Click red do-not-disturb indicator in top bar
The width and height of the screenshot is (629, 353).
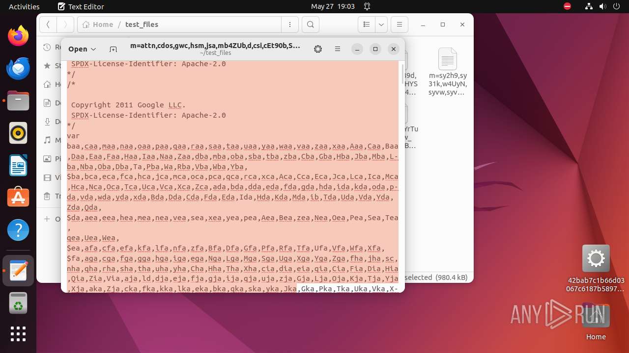coord(568,6)
